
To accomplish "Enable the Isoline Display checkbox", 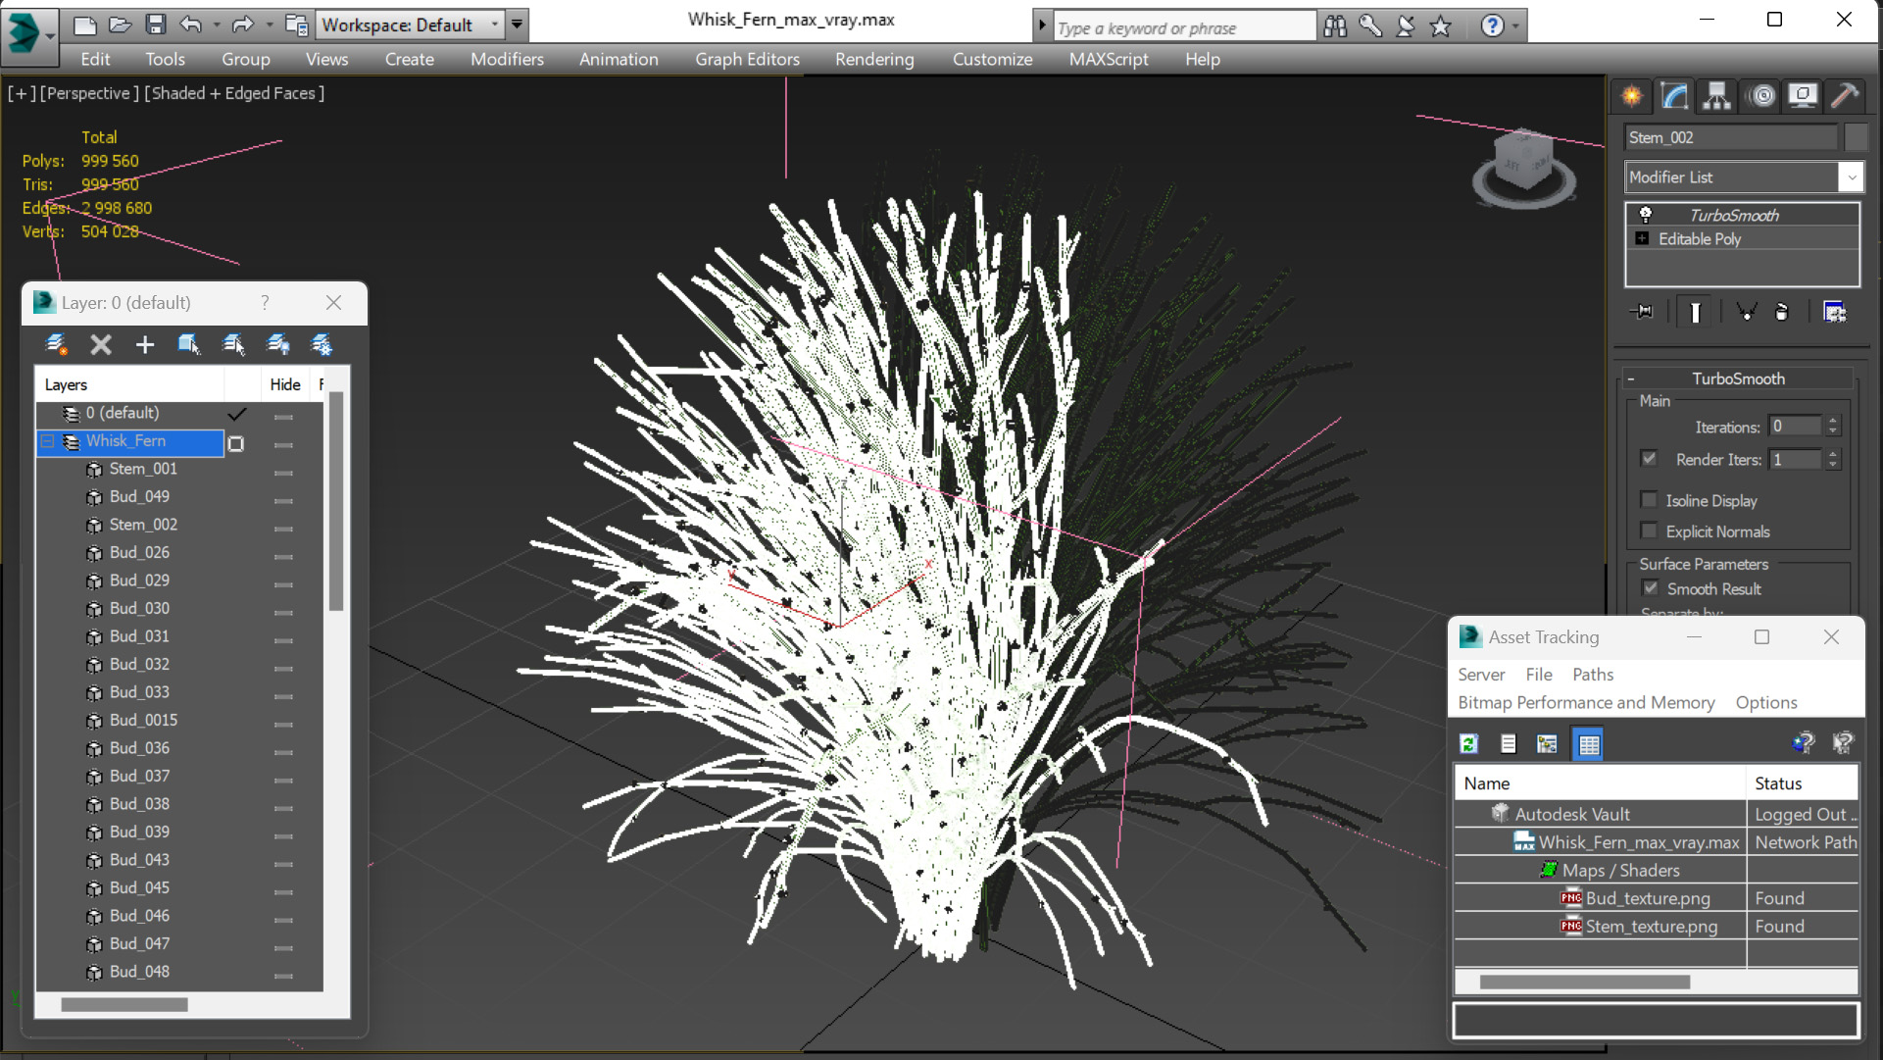I will (1650, 500).
